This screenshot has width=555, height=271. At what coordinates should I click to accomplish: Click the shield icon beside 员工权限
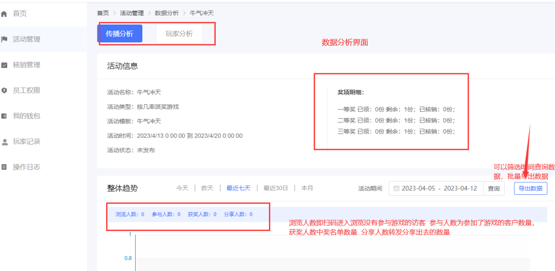pos(4,91)
